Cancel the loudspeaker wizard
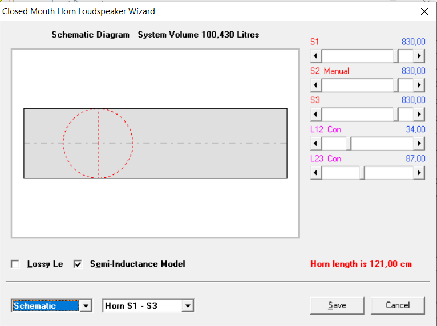 (398, 305)
